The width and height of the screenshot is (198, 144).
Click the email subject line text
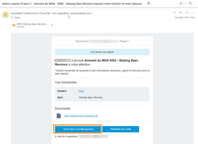click(x=72, y=4)
